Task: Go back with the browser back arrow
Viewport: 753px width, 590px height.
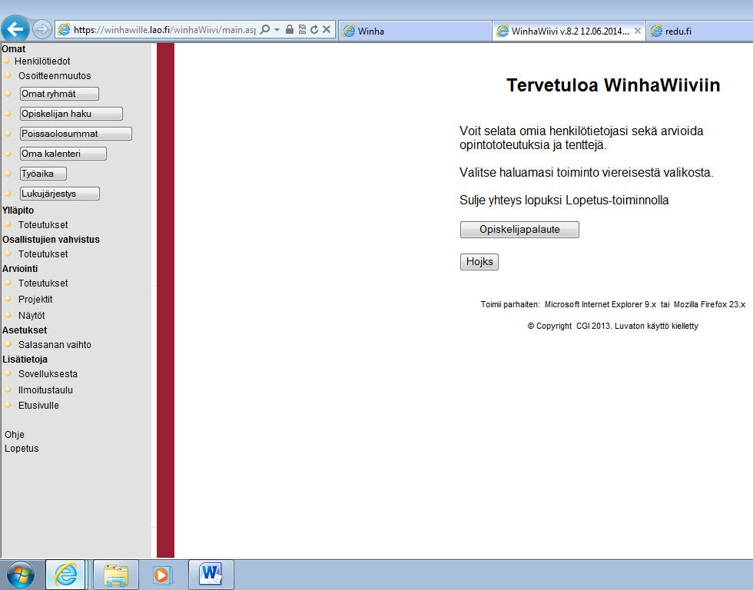Action: [15, 30]
